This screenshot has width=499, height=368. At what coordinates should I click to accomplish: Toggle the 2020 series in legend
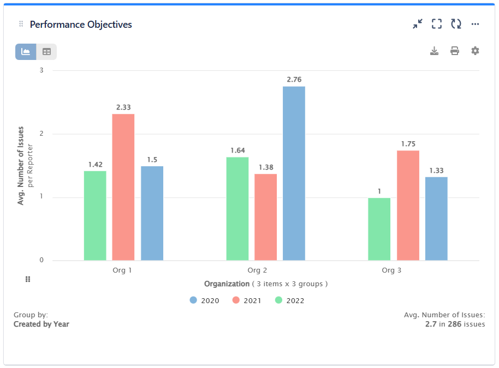[x=205, y=300]
